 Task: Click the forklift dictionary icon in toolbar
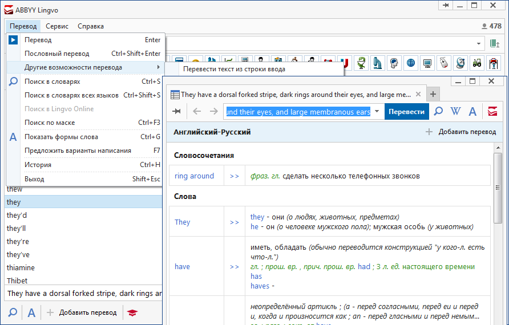477,63
